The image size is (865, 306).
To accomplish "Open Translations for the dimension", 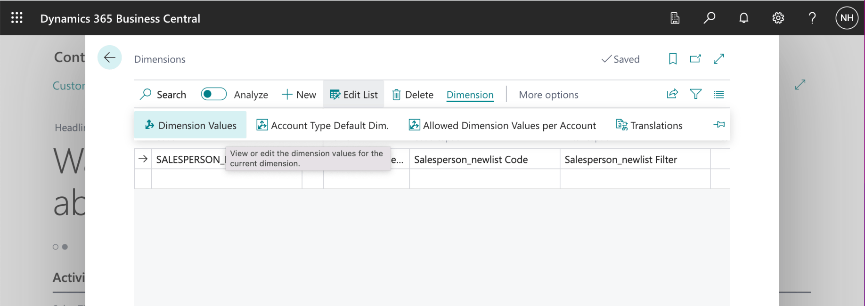I will [649, 125].
